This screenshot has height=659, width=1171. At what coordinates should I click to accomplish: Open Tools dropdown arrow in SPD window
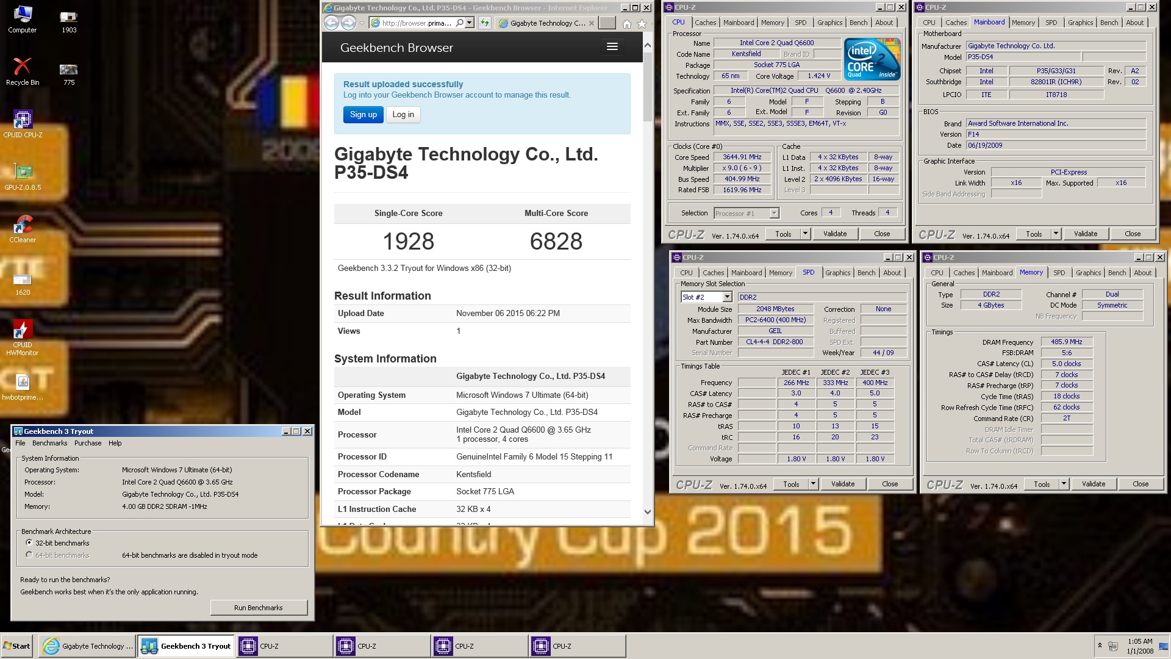[813, 484]
